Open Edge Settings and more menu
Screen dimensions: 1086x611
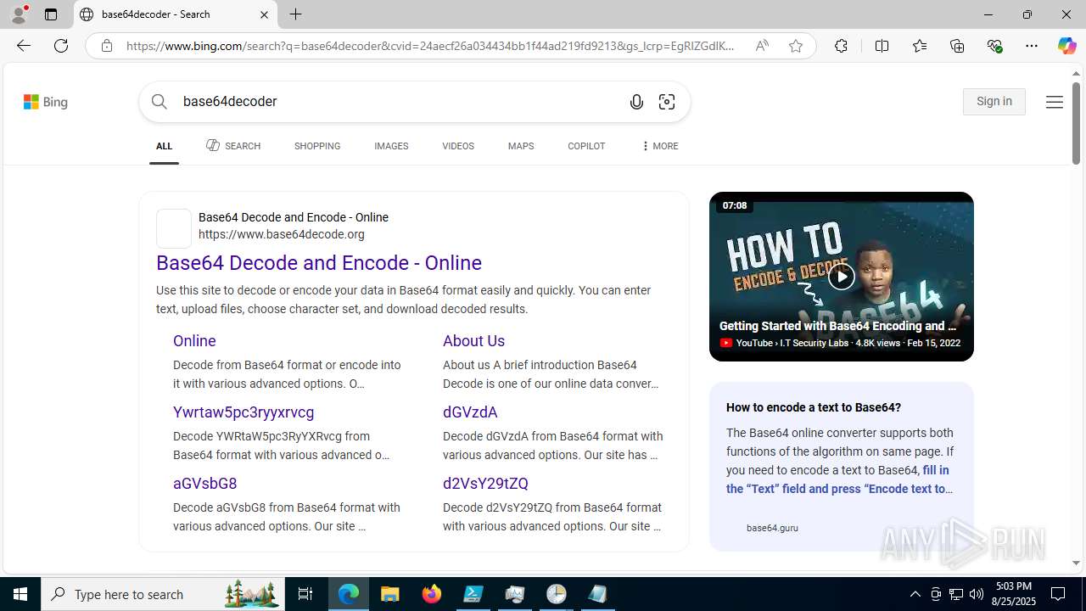coord(1032,46)
